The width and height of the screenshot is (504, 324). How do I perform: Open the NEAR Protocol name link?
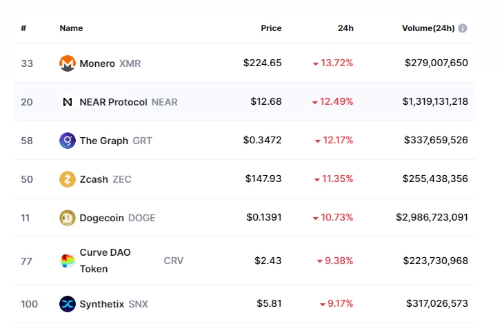click(x=114, y=102)
